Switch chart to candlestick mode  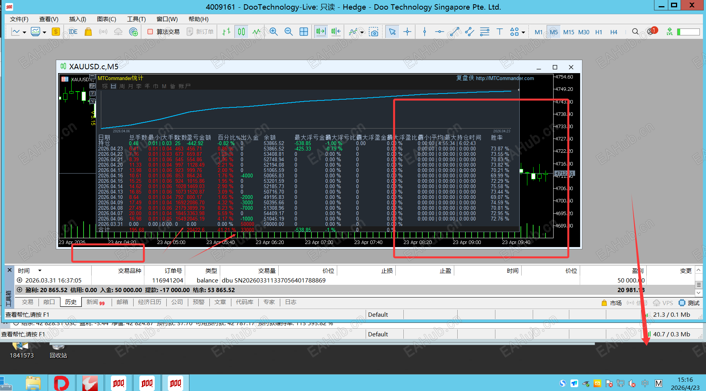[x=241, y=32]
